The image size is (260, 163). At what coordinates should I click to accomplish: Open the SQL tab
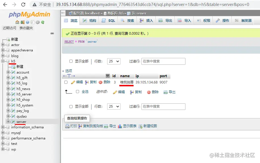(x=108, y=21)
